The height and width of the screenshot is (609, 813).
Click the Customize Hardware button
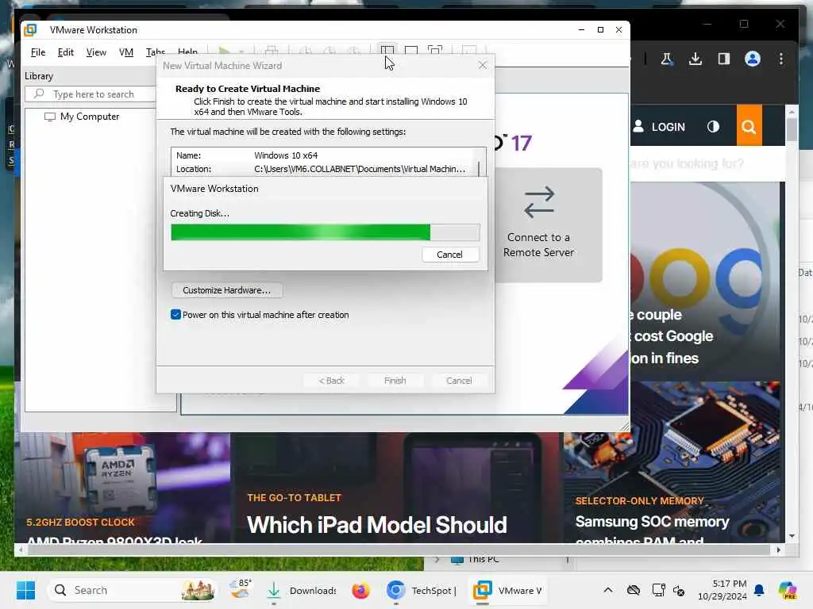pyautogui.click(x=226, y=290)
